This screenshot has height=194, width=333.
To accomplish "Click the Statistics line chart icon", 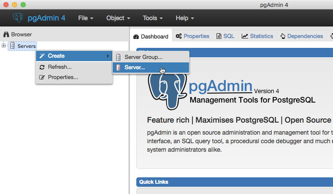I will [x=245, y=36].
